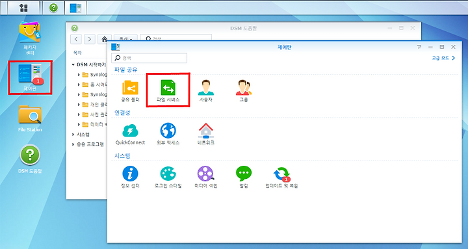This screenshot has width=468, height=249.
Task: Click back arrow in DSM 도움말 window
Action: pyautogui.click(x=76, y=39)
